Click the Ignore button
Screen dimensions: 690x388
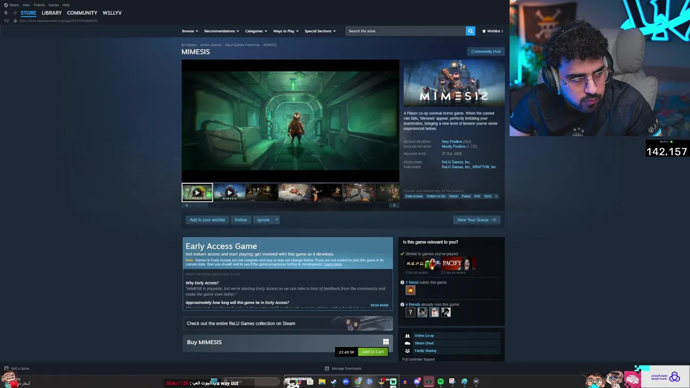(263, 220)
